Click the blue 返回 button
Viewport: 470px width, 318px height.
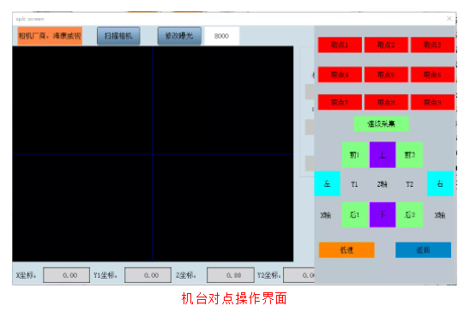(x=423, y=250)
